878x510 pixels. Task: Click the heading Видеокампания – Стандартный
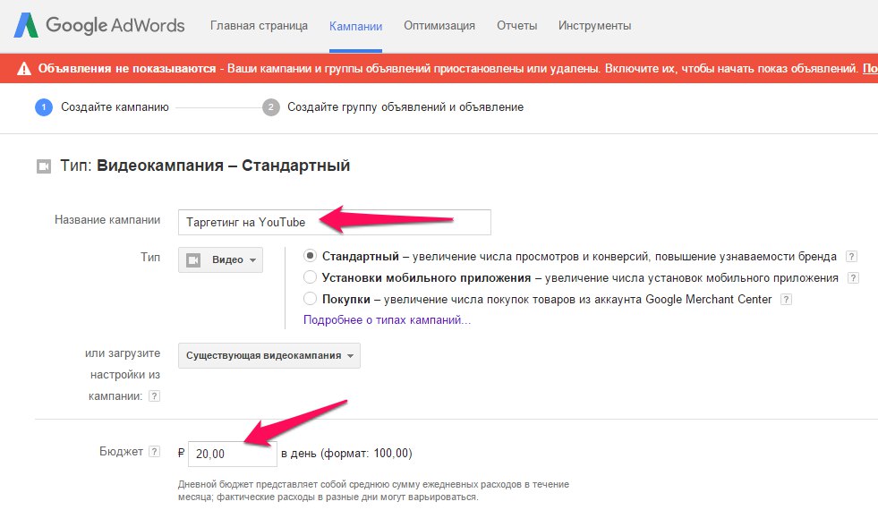tap(224, 166)
